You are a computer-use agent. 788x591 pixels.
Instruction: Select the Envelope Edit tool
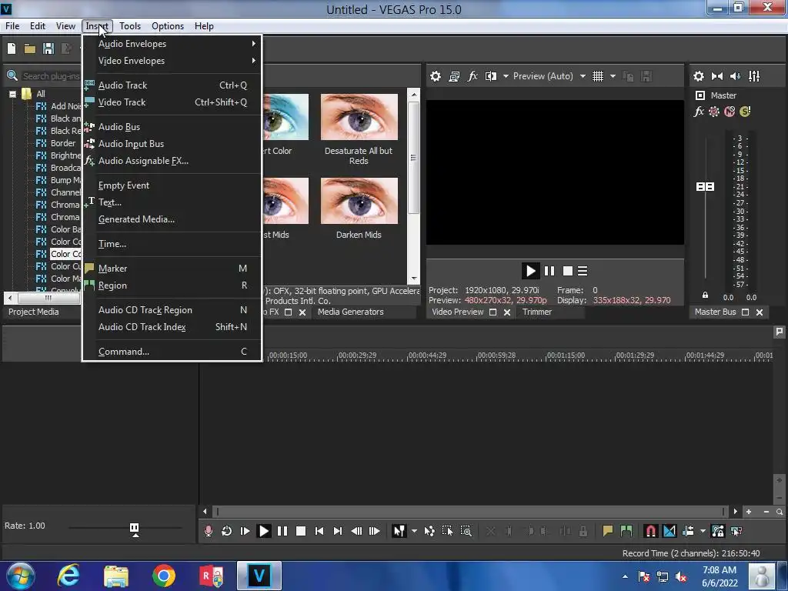(x=429, y=531)
